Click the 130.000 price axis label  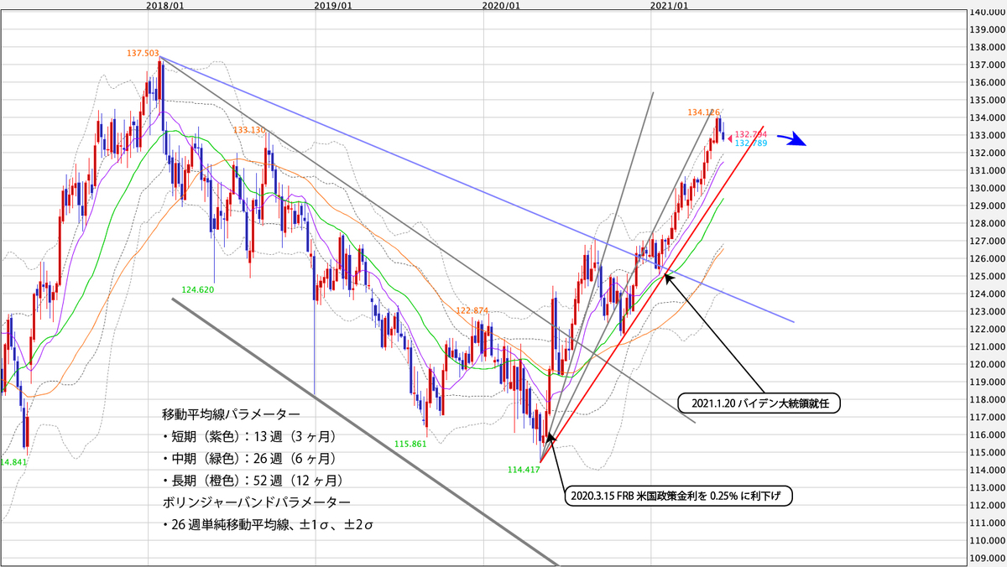click(x=987, y=188)
